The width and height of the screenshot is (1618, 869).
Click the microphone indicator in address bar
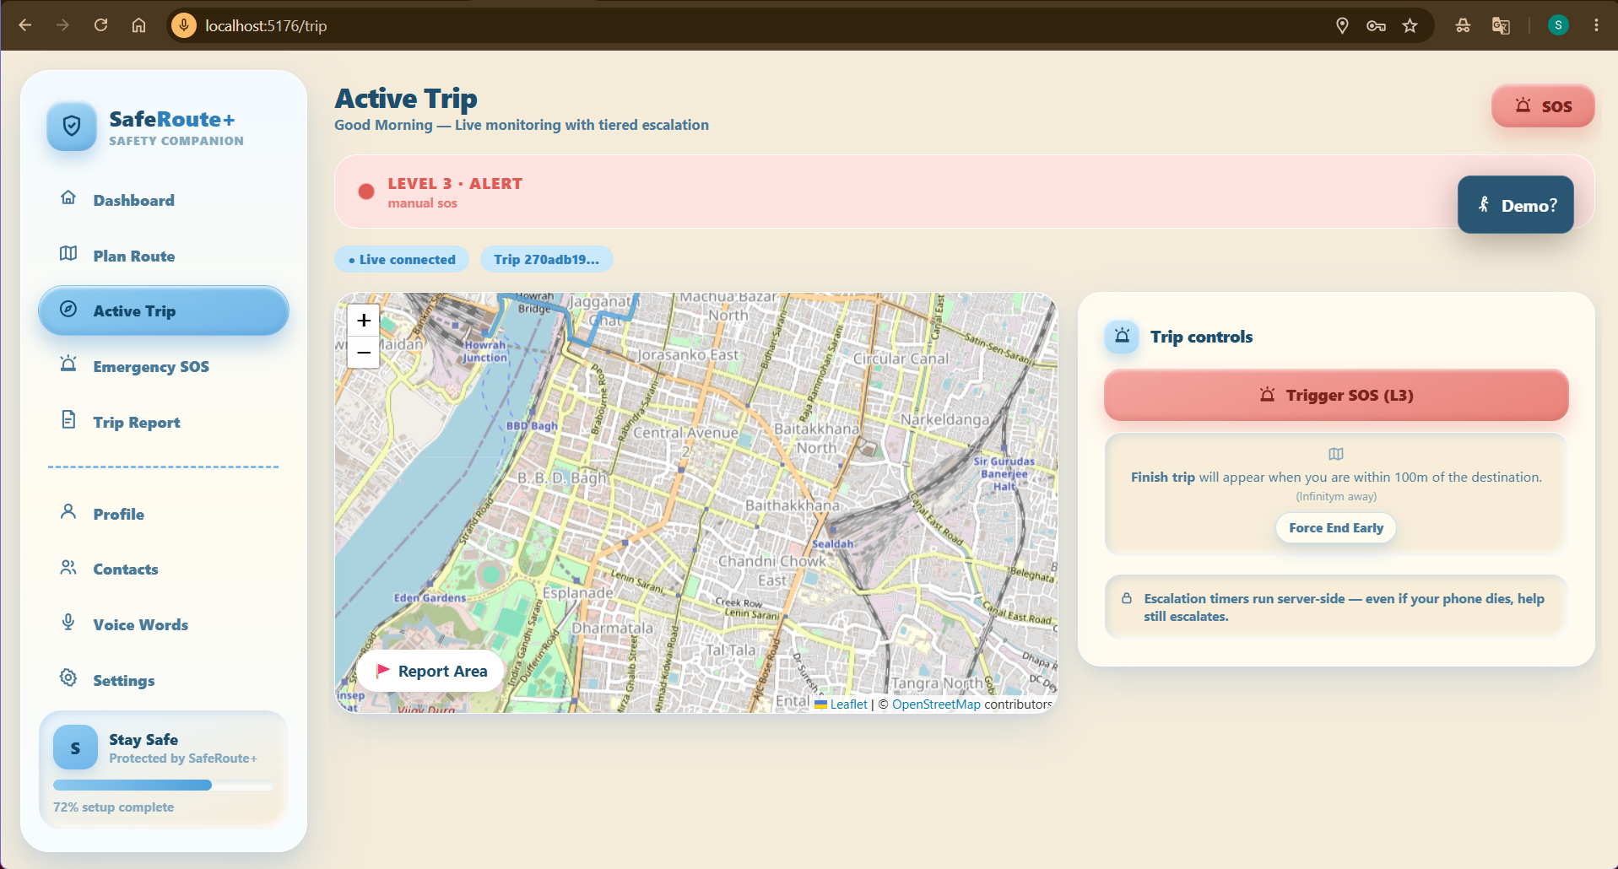coord(184,25)
